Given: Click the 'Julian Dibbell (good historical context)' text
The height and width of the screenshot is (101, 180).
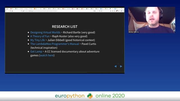Looking at the screenshot, I should click(x=71, y=40).
